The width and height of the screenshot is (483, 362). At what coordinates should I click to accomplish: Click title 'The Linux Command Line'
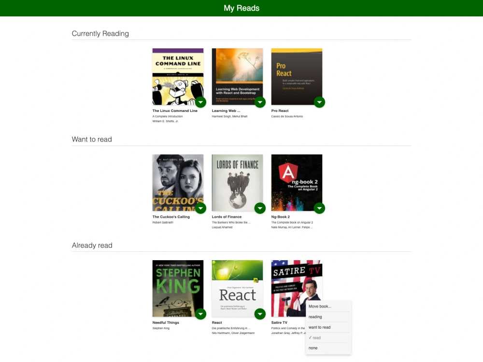175,111
